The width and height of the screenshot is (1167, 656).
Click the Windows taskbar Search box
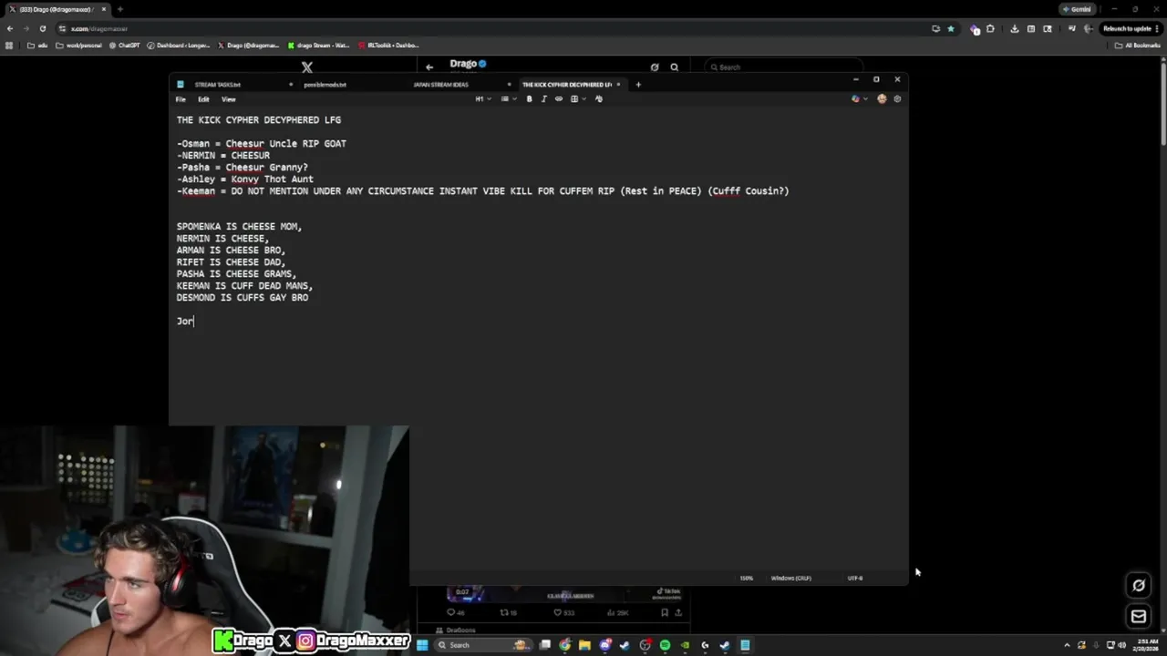(483, 645)
